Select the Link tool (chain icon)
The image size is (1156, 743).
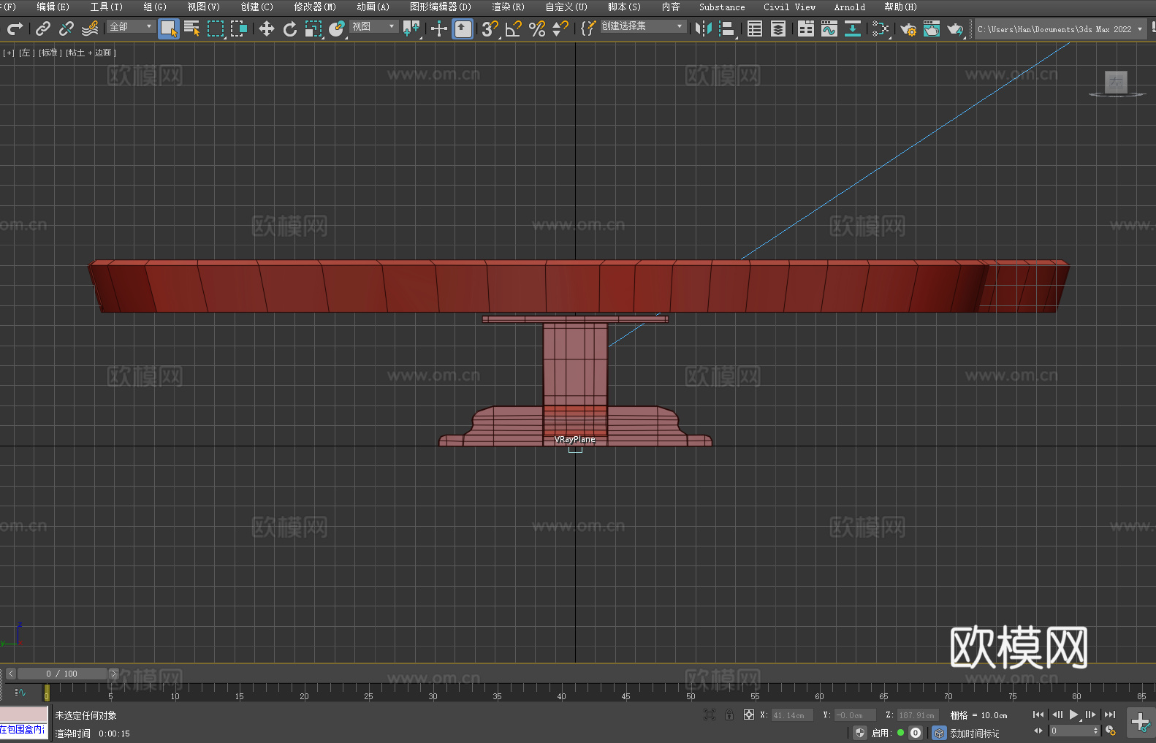point(43,28)
